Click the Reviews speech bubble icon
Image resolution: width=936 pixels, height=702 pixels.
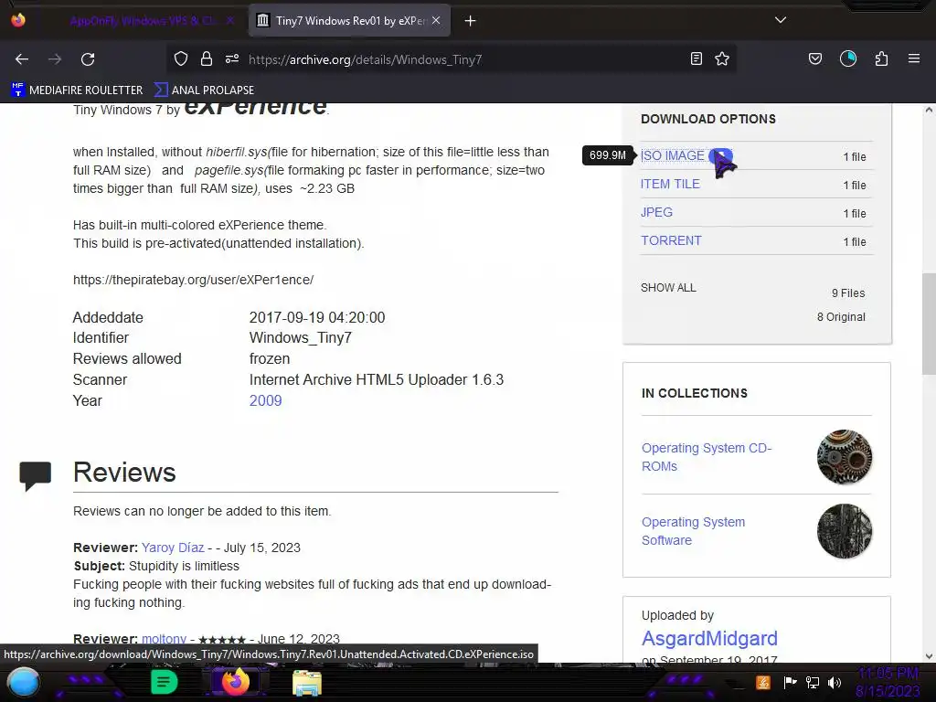coord(36,476)
